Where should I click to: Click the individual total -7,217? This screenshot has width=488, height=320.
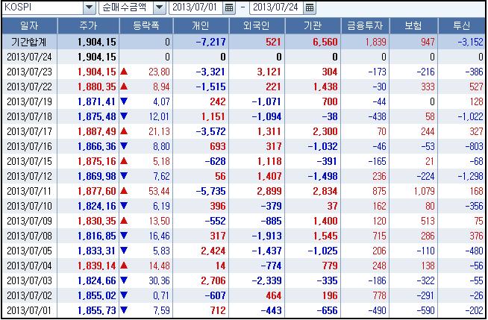pyautogui.click(x=210, y=42)
